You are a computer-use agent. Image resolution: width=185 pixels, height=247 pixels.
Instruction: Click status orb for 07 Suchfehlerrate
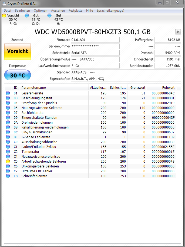click(8, 113)
